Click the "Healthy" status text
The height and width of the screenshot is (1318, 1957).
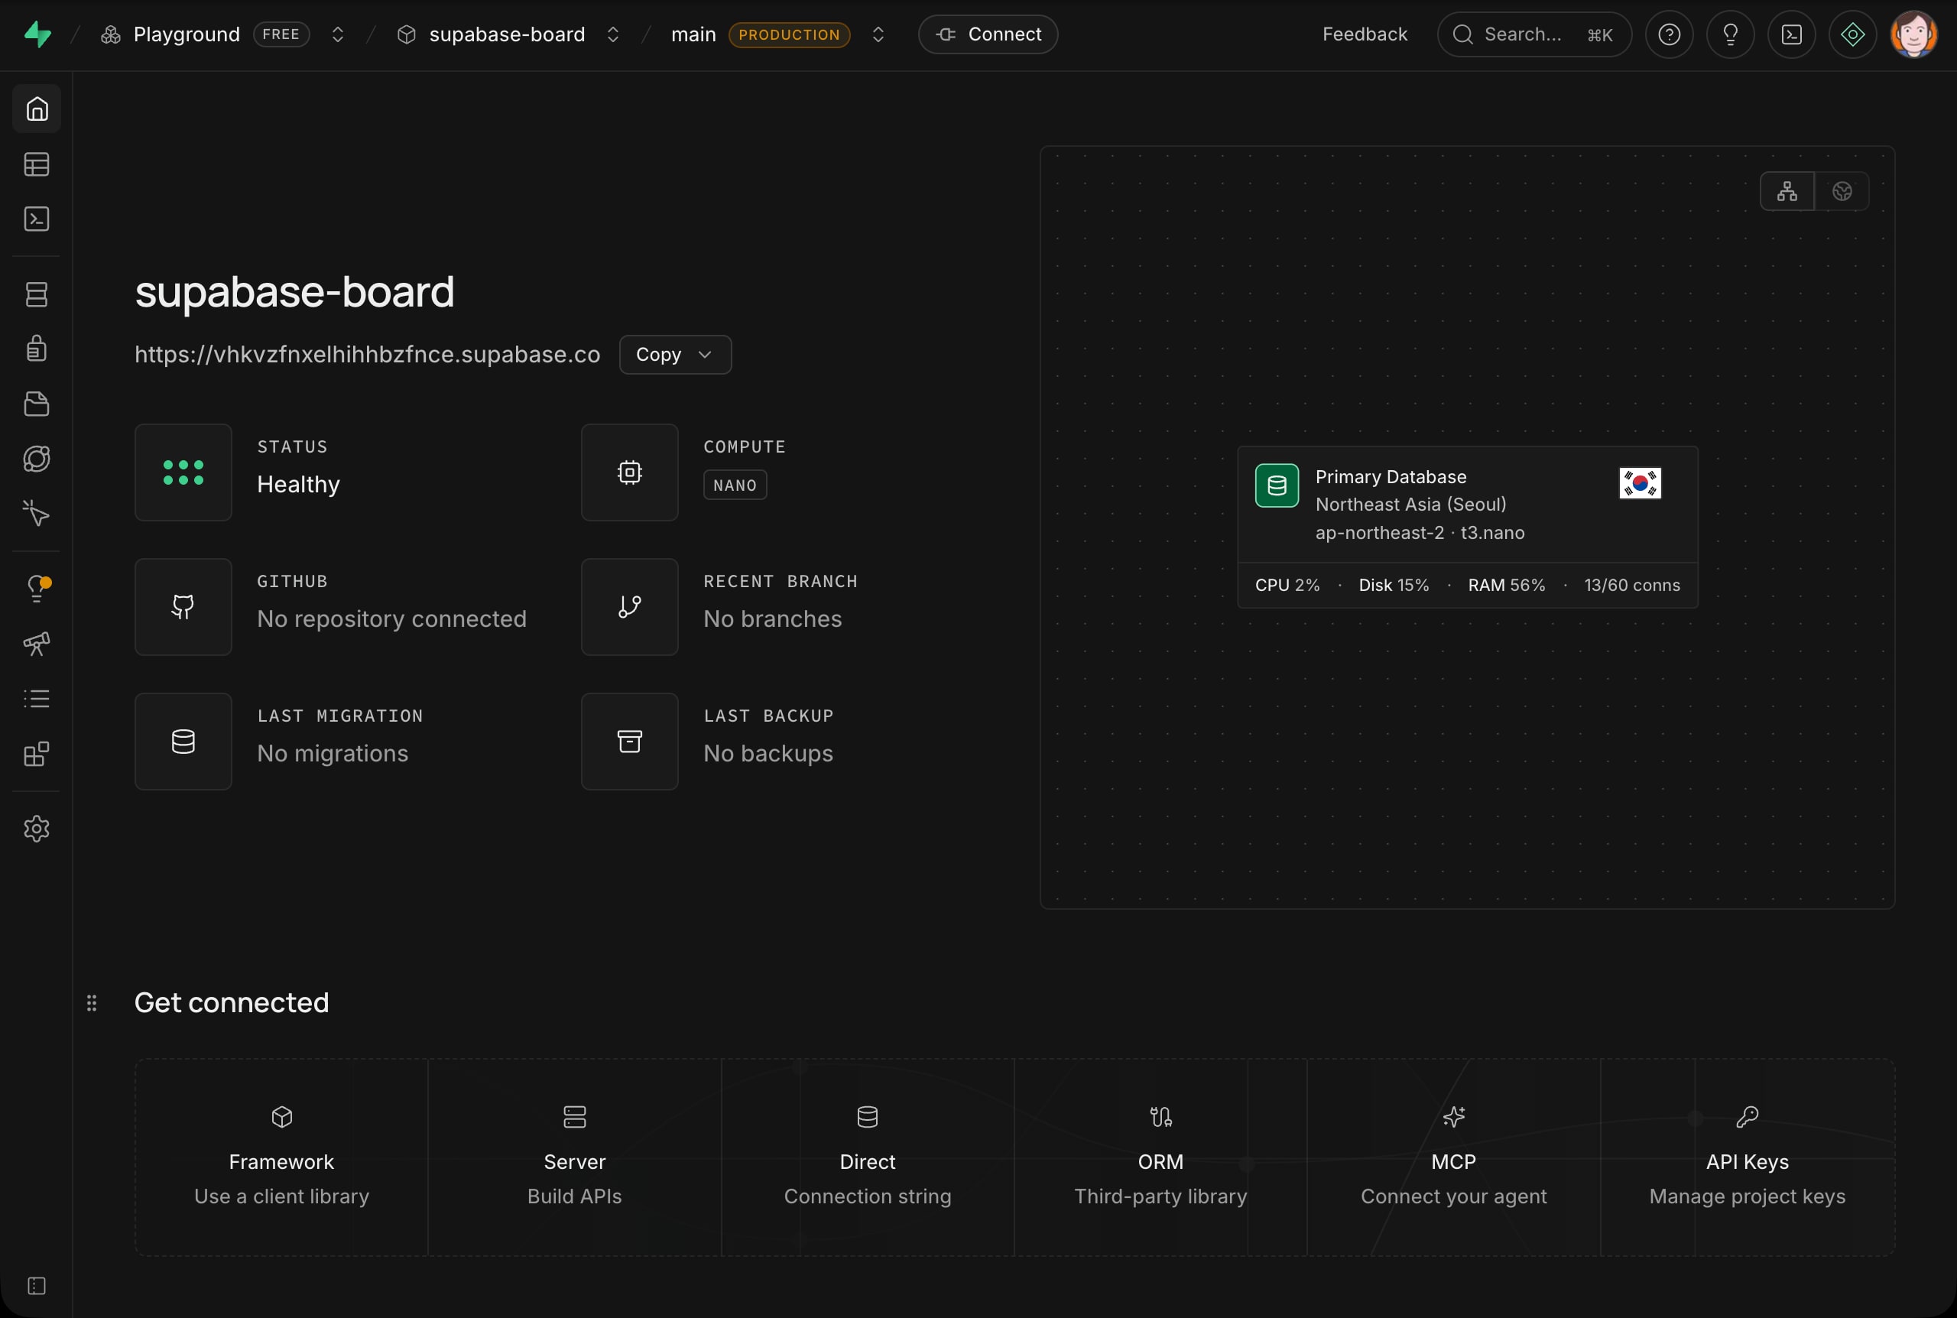(x=298, y=484)
